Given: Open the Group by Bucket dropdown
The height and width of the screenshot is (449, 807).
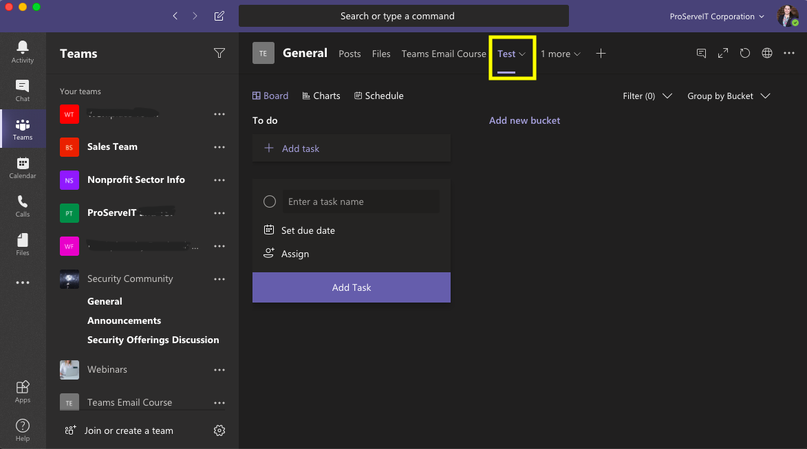Looking at the screenshot, I should click(728, 96).
